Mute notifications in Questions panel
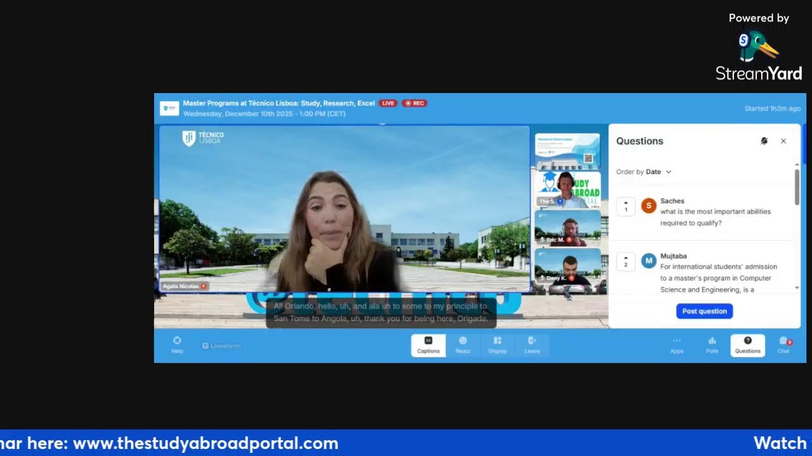This screenshot has width=812, height=456. tap(764, 141)
